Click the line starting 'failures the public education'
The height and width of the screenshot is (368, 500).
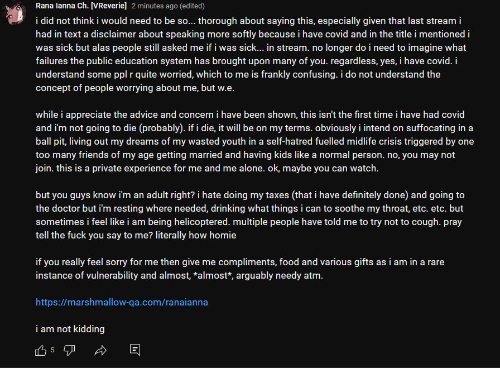(x=247, y=61)
